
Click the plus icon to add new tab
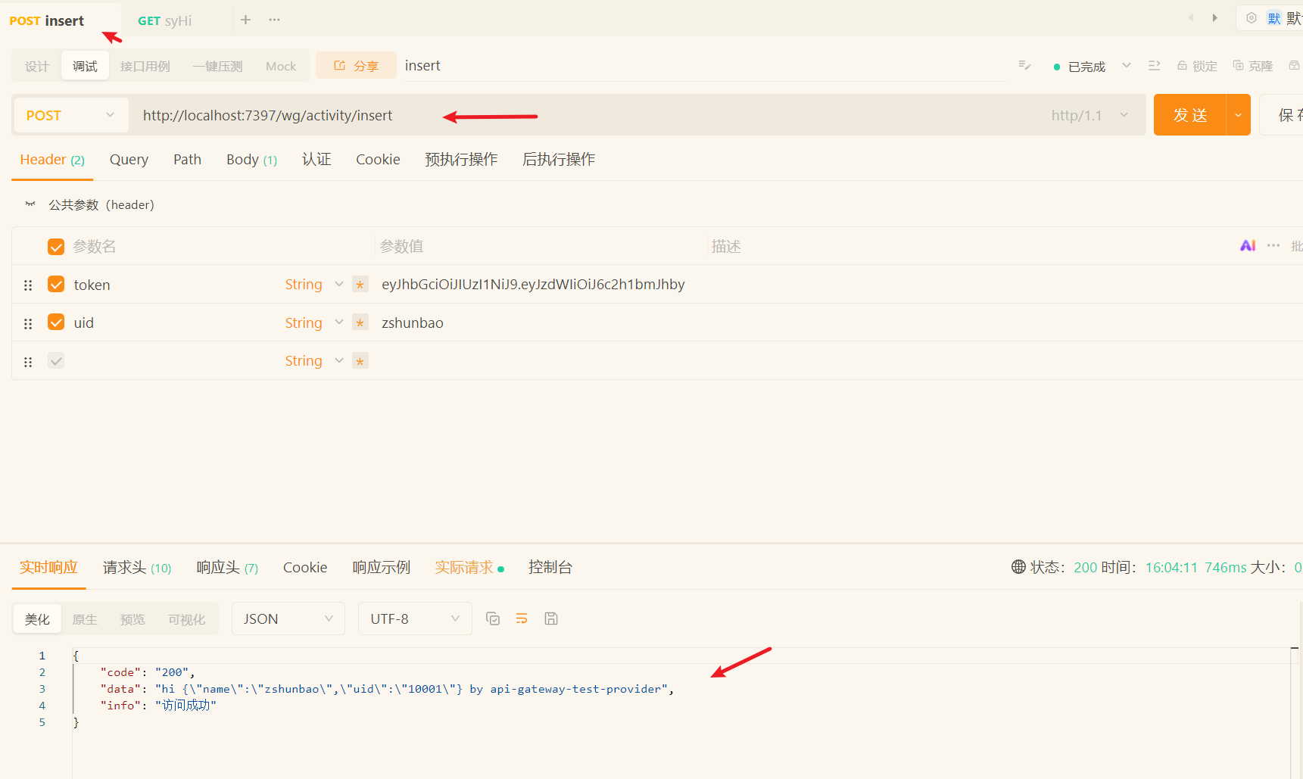tap(245, 20)
